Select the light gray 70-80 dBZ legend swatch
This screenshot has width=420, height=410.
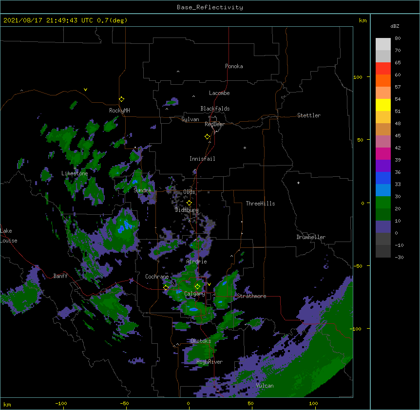383,44
